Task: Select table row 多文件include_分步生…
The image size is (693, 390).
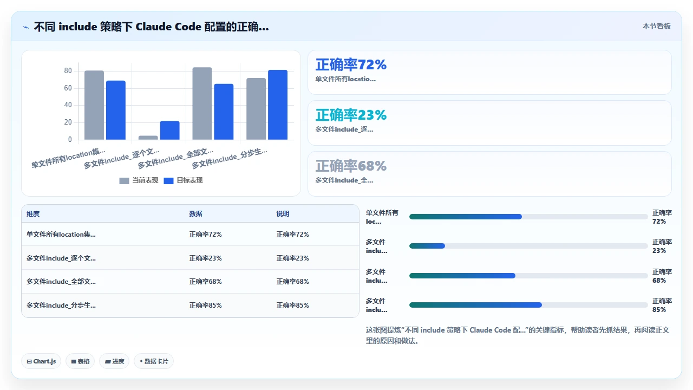Action: (190, 305)
